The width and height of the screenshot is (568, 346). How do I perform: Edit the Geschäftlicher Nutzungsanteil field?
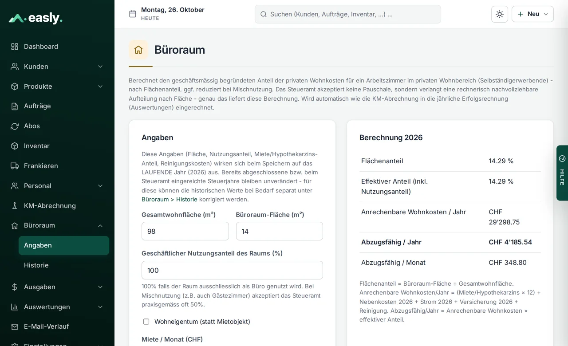tap(232, 270)
